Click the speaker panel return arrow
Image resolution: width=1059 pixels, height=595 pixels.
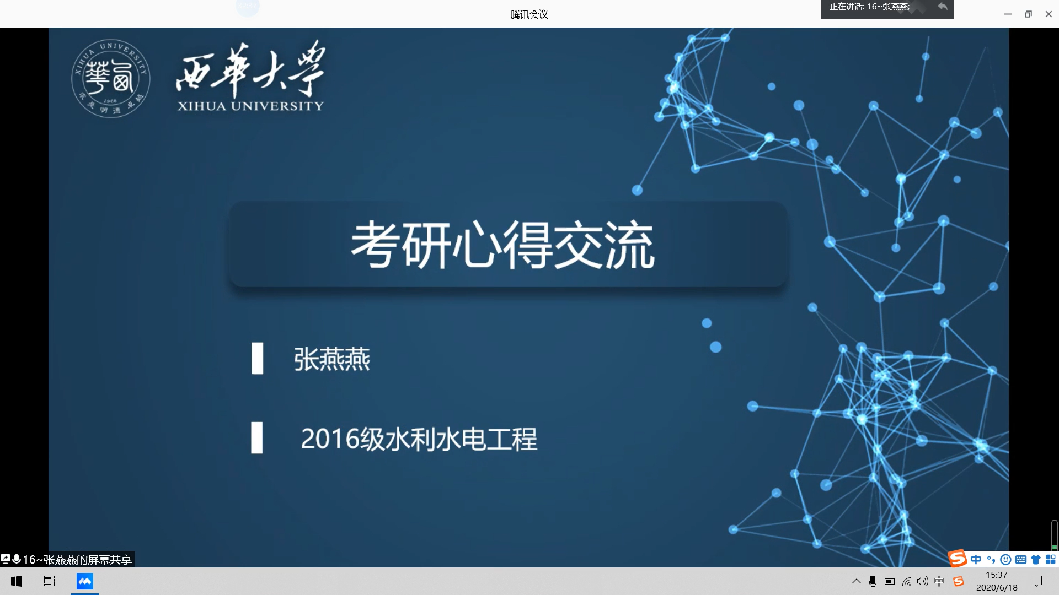click(943, 7)
